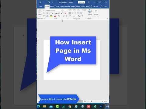Clear all formatting with eraser icon
Image resolution: width=146 pixels, height=109 pixels.
(65, 13)
